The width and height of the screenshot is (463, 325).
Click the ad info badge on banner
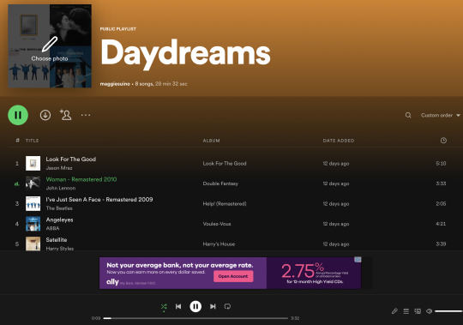pos(358,260)
